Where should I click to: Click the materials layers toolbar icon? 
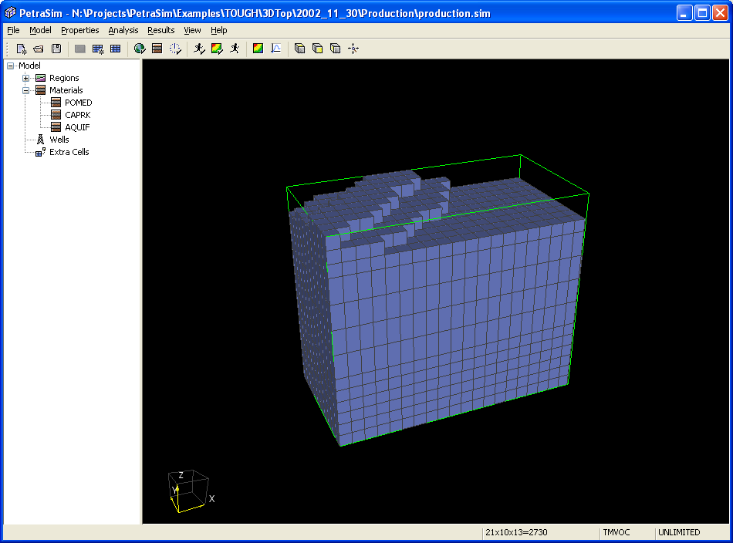(x=157, y=49)
